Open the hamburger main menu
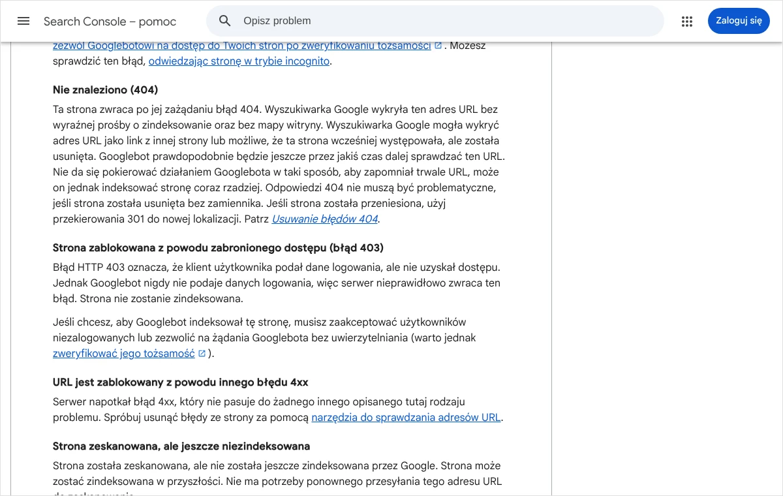783x496 pixels. pos(23,21)
